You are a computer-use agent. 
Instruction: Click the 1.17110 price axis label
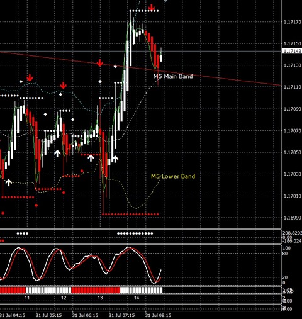click(x=293, y=87)
